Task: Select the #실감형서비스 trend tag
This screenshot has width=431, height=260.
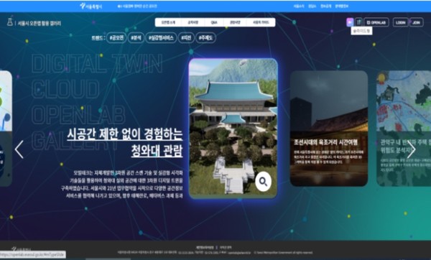Action: tap(161, 37)
